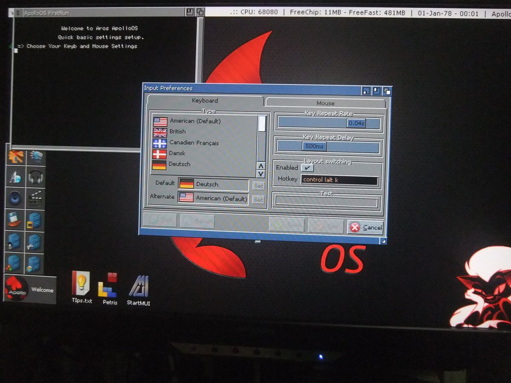Switch to the Mouse tab
The image size is (511, 383).
pos(325,103)
